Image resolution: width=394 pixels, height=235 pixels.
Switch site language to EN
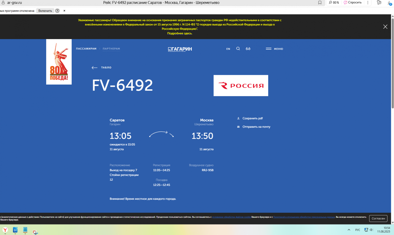pos(228,49)
